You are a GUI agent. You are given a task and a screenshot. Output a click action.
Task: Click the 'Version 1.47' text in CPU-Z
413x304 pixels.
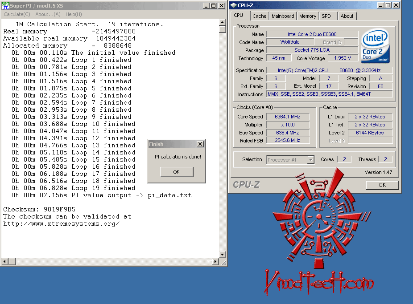(378, 172)
